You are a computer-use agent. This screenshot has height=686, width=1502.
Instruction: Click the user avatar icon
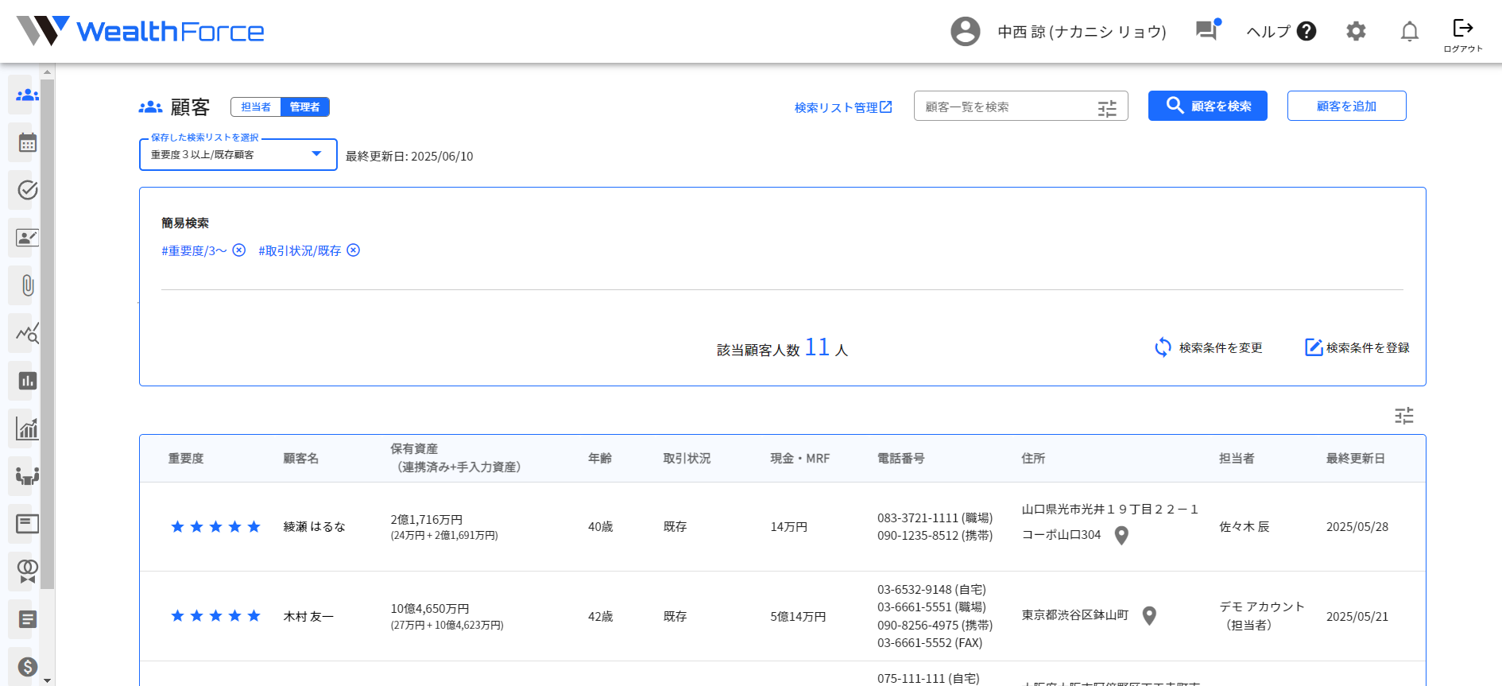pyautogui.click(x=965, y=31)
